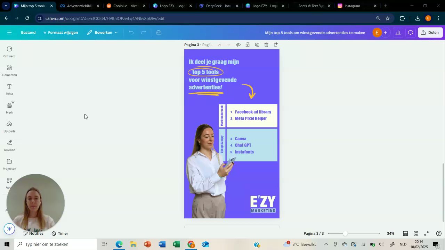Open the browser profile avatar

428,18
